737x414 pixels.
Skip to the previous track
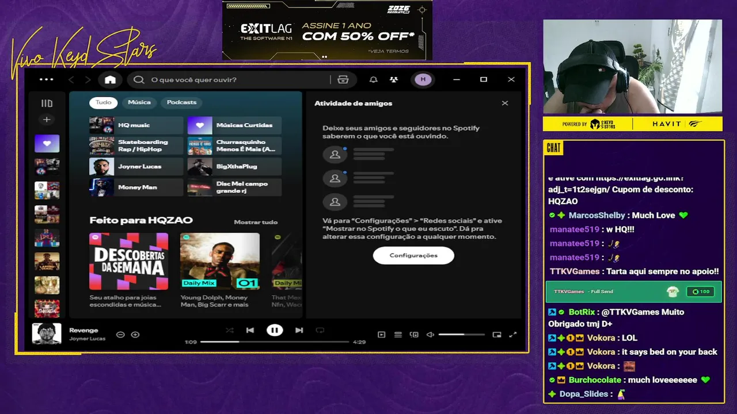[250, 330]
